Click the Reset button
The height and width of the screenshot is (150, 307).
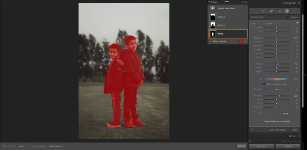click(x=288, y=146)
